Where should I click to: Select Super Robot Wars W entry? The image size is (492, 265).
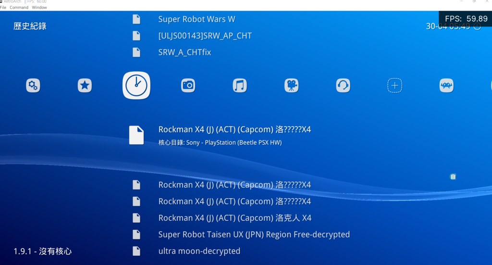197,19
